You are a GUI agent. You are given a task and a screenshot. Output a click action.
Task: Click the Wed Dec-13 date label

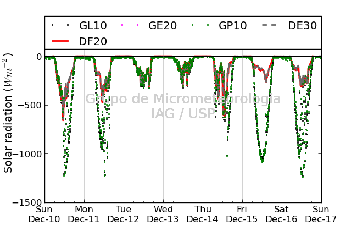[x=163, y=215]
